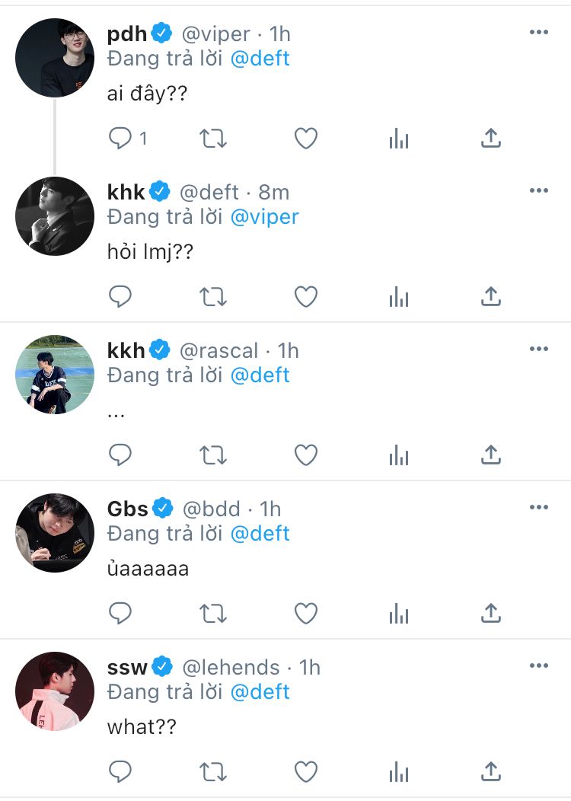Open pdh's profile picture

(x=55, y=58)
